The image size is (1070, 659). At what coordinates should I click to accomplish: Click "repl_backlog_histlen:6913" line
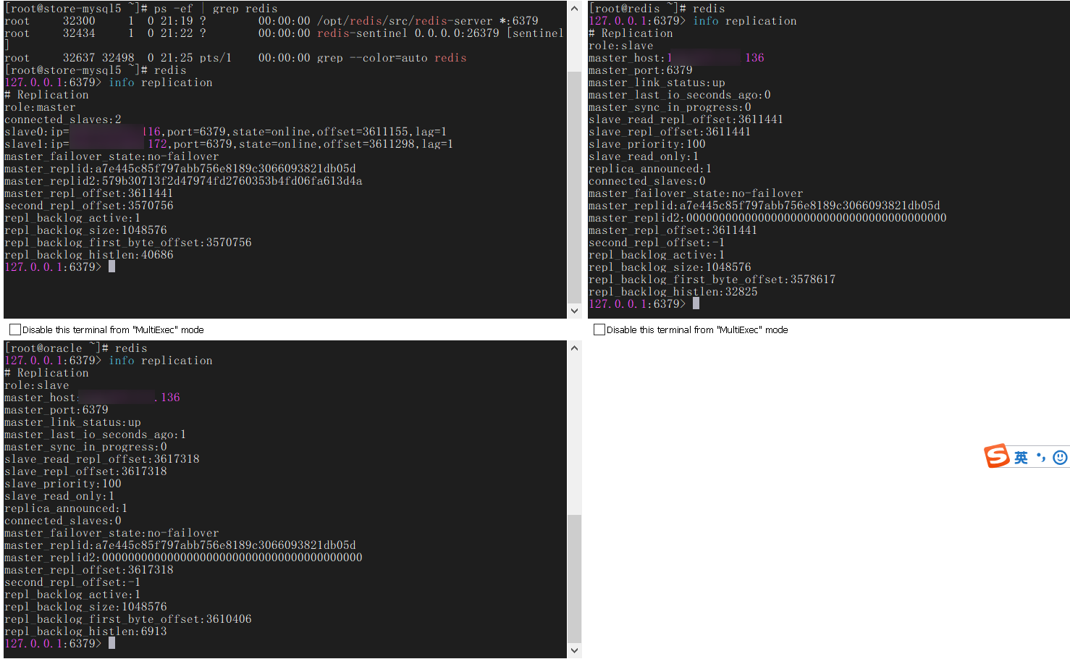(x=85, y=631)
